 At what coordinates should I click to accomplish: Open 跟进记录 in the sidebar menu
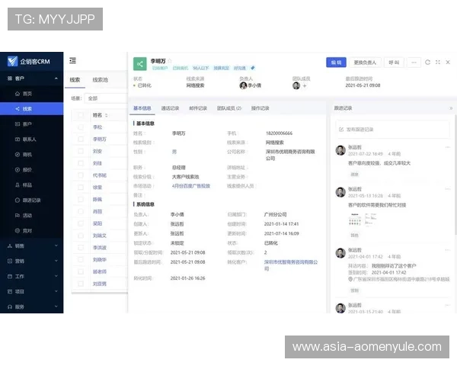coord(31,201)
